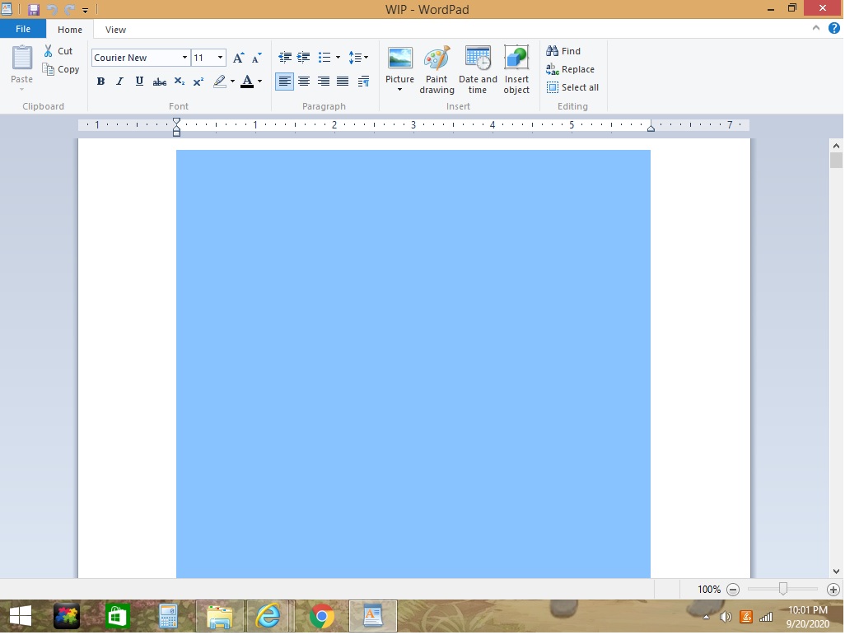859x644 pixels.
Task: Expand line spacing dropdown
Action: (x=366, y=58)
